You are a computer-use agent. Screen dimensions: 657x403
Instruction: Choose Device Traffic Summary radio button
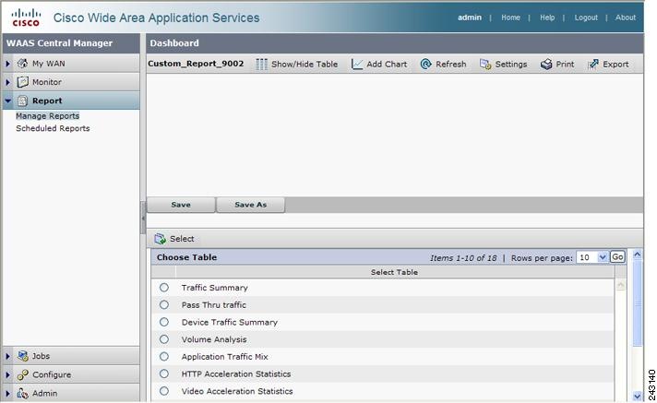click(x=164, y=322)
